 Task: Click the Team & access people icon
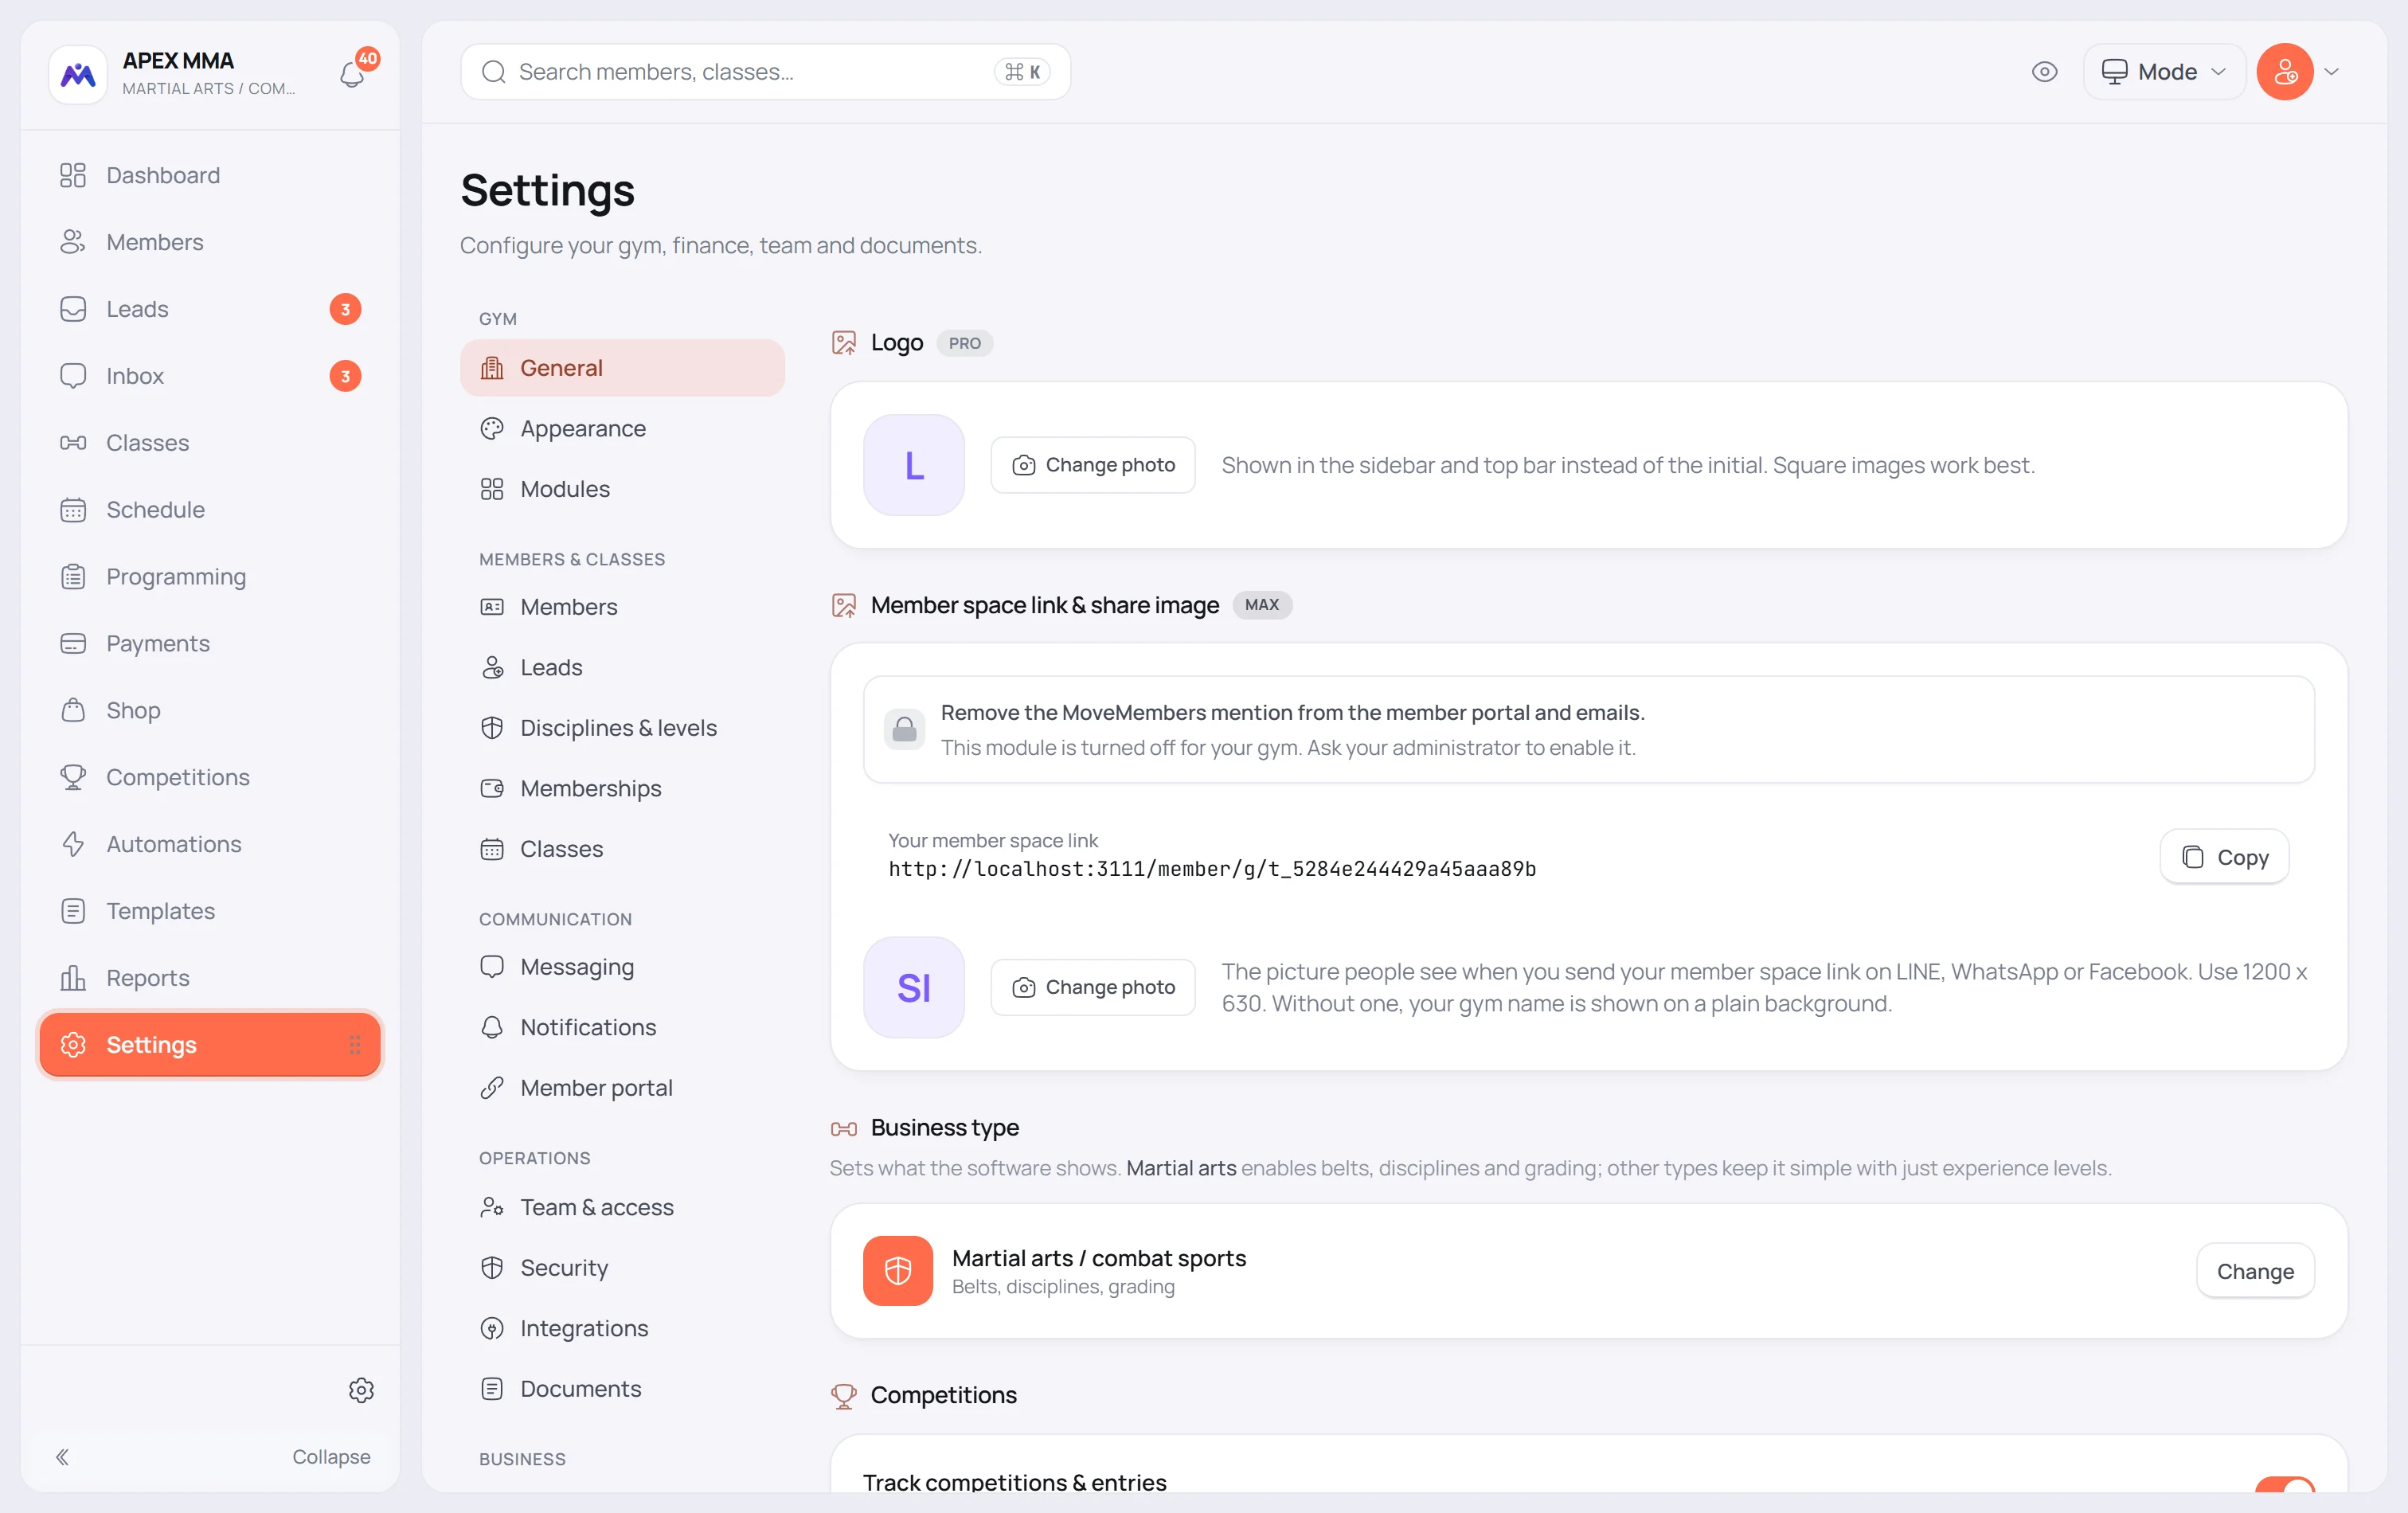tap(492, 1208)
